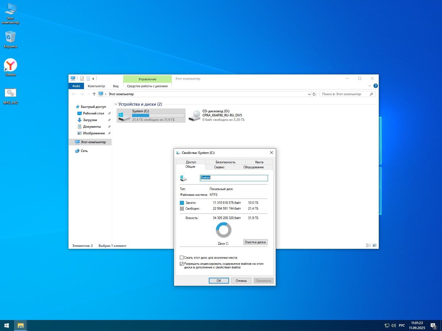Enable 'Сжать этот диск' checkbox
442x331 pixels.
click(182, 258)
